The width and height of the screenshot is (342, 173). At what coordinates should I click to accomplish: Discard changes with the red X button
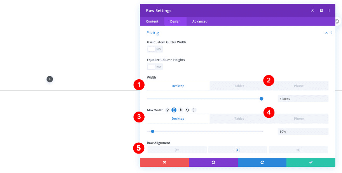coord(164,162)
